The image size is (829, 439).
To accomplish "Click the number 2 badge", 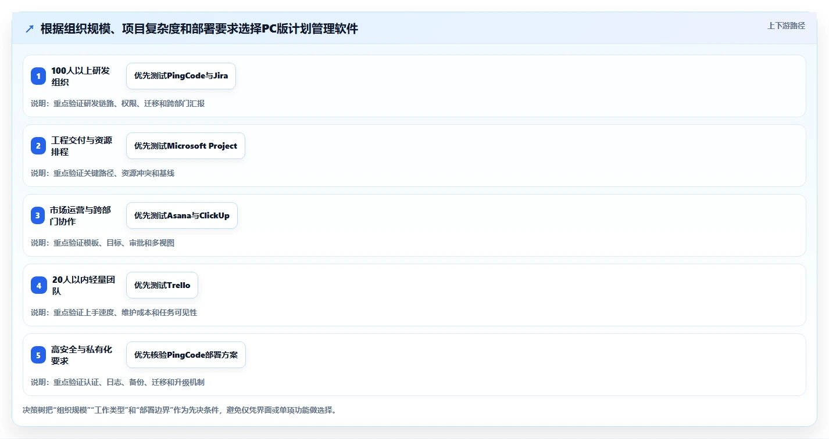I will 38,146.
